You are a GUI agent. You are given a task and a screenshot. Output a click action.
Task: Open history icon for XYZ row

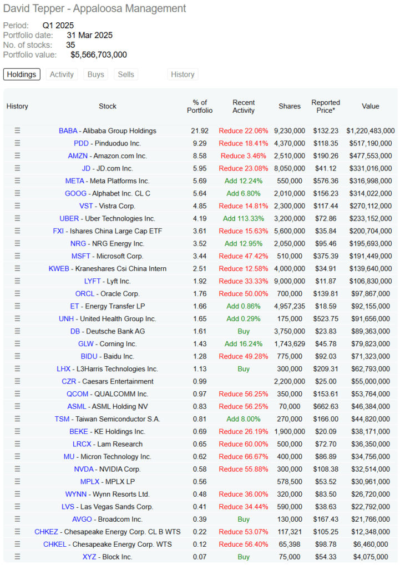pyautogui.click(x=17, y=556)
